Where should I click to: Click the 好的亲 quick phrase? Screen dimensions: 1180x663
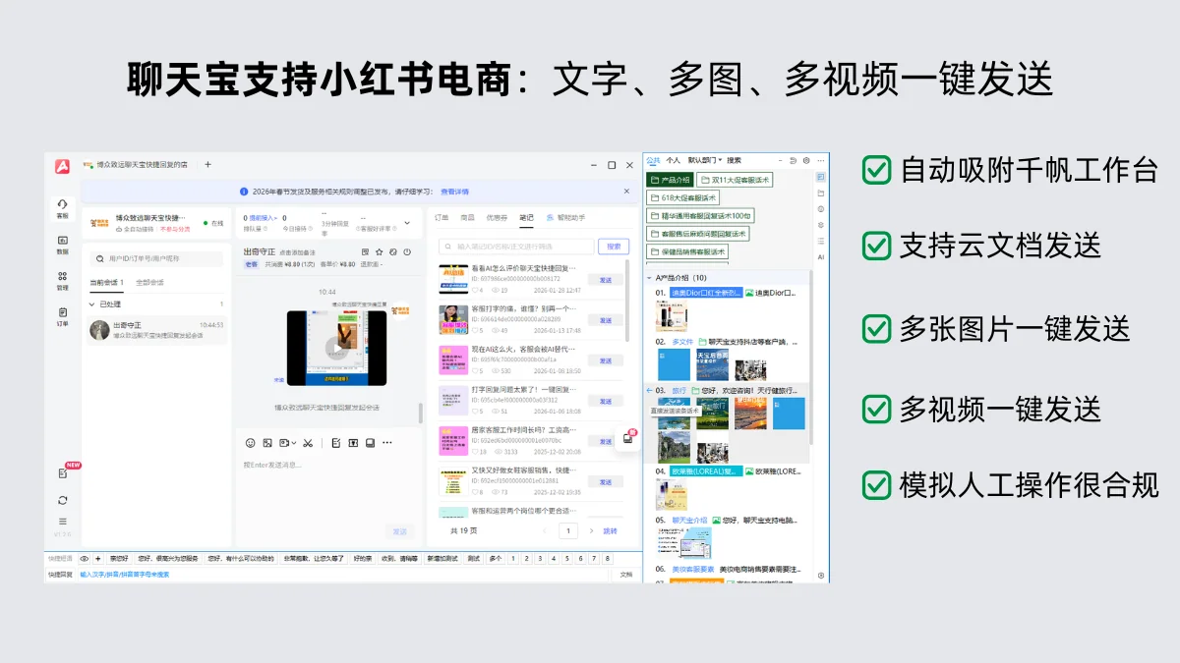[363, 558]
